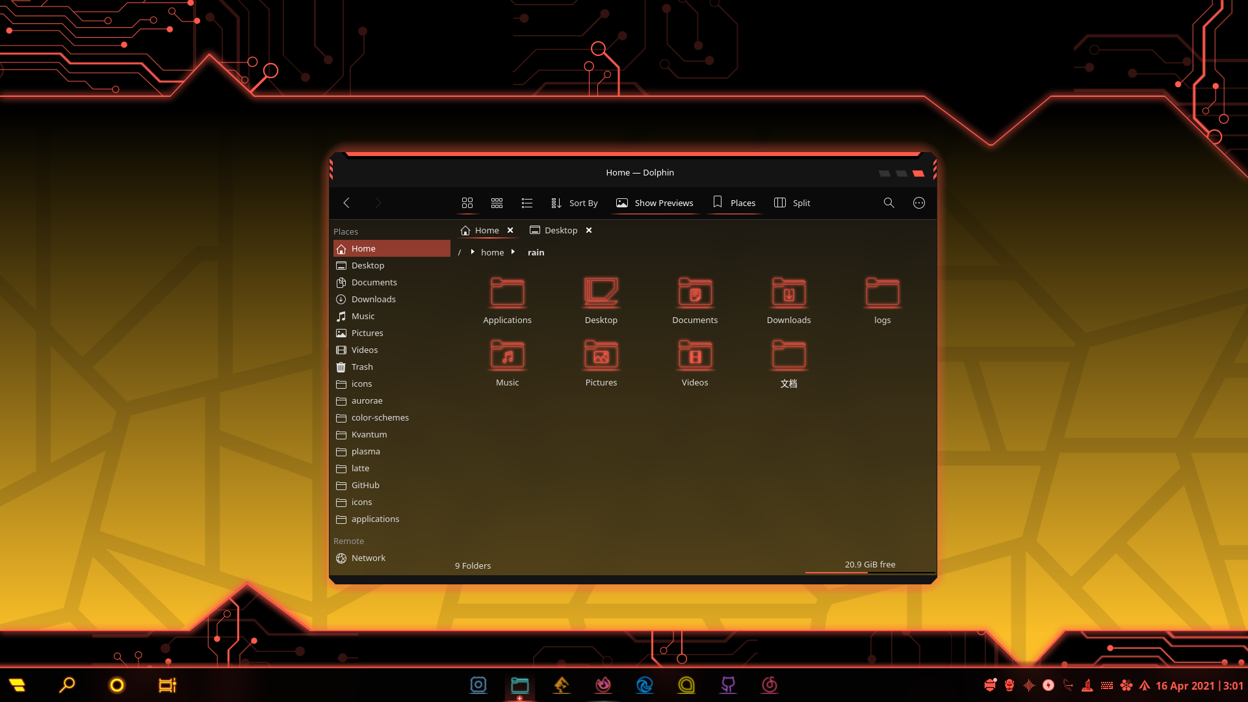Viewport: 1248px width, 702px height.
Task: Expand the arrow before home breadcrumb
Action: (x=473, y=252)
